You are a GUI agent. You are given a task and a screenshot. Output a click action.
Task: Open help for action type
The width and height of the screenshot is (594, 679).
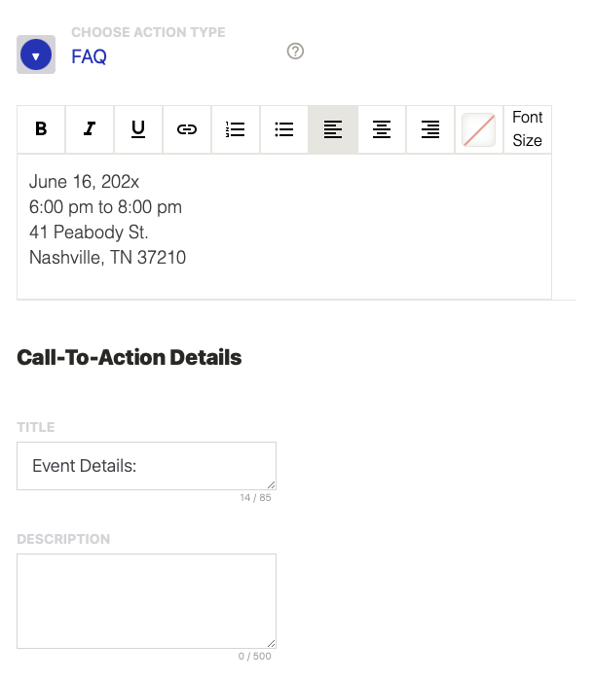[x=296, y=51]
